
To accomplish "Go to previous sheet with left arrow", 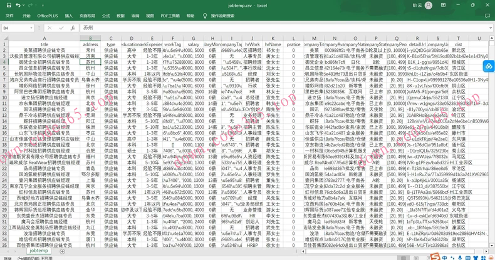I will tap(8, 251).
